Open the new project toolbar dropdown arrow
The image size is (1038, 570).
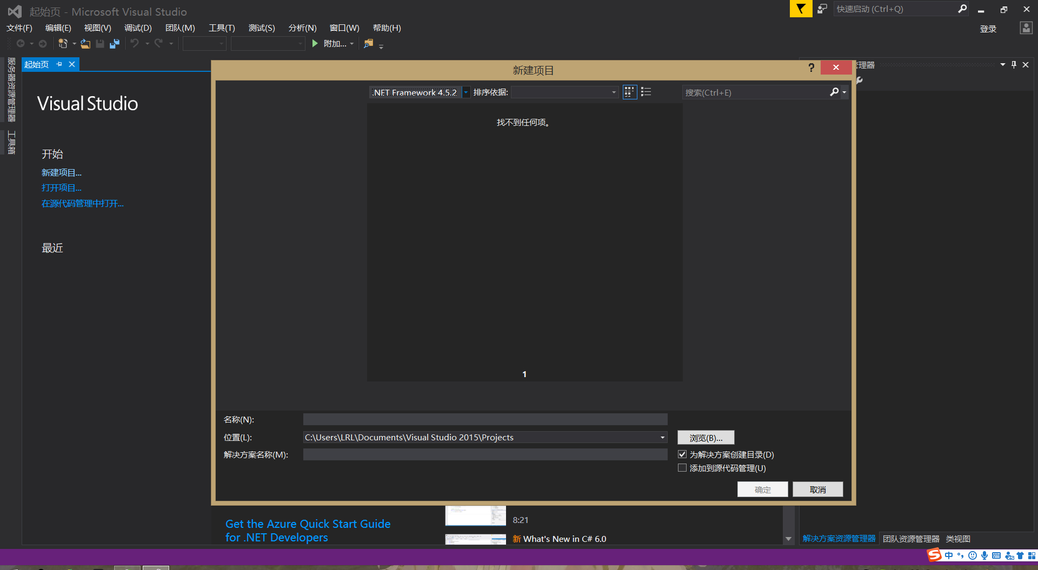click(74, 44)
